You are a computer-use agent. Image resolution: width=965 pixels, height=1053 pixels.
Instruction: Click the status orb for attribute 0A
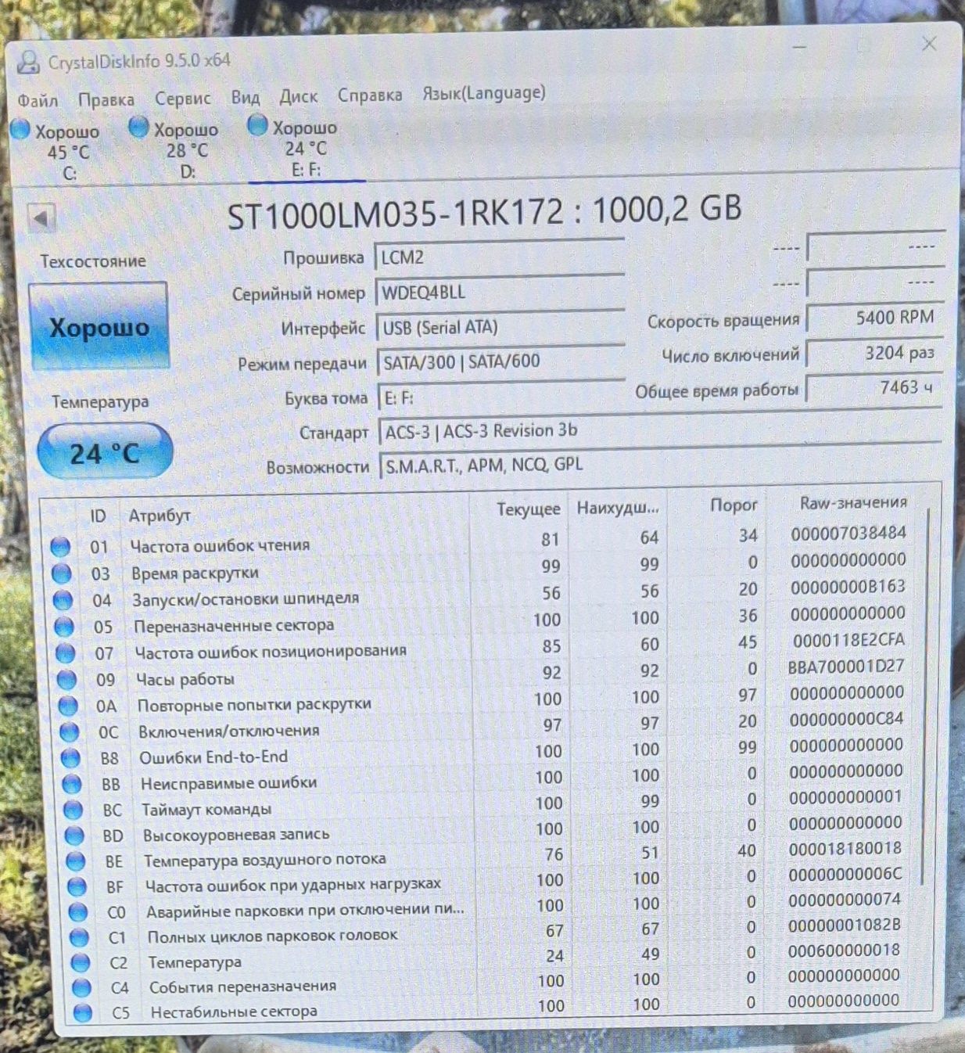pyautogui.click(x=68, y=706)
